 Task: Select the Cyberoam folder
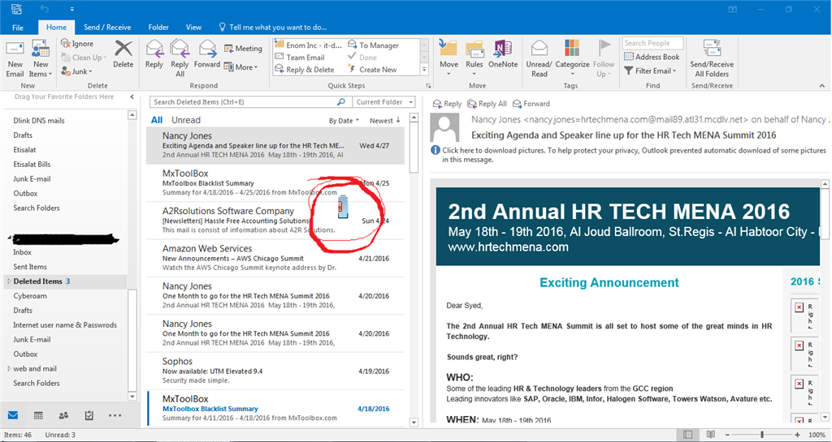point(30,296)
